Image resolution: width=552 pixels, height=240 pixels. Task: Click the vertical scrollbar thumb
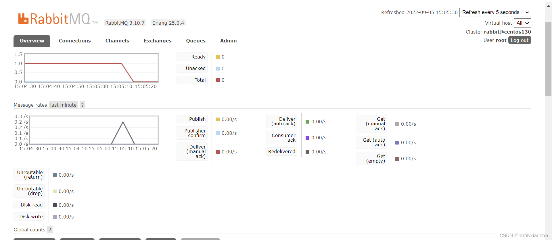coord(548,59)
